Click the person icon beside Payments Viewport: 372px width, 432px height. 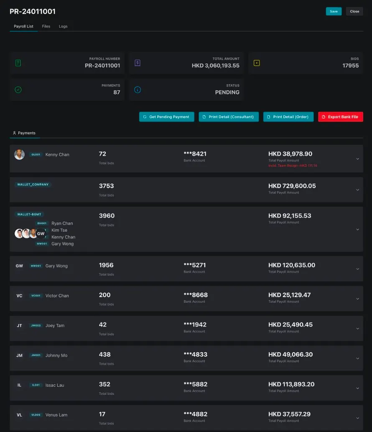(x=14, y=133)
